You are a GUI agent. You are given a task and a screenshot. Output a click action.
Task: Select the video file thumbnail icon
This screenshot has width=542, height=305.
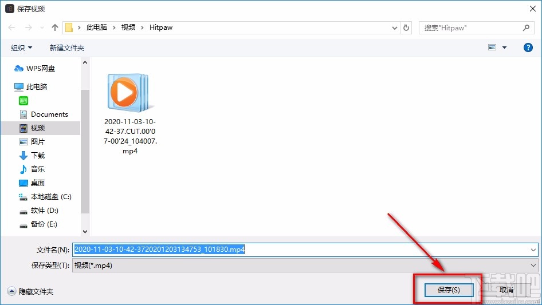point(129,93)
